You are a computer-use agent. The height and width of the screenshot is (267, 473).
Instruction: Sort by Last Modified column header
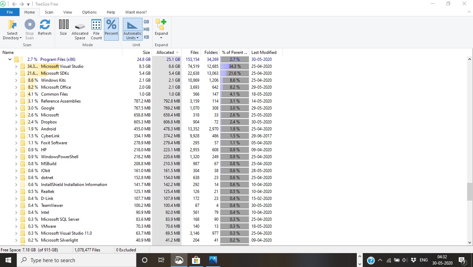click(264, 52)
